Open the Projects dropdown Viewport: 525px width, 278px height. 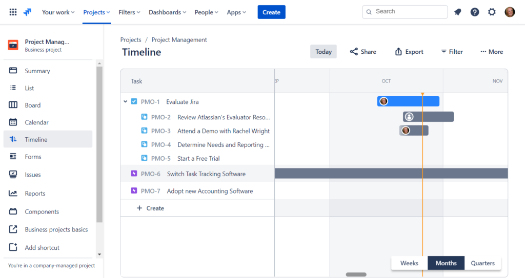pyautogui.click(x=96, y=12)
